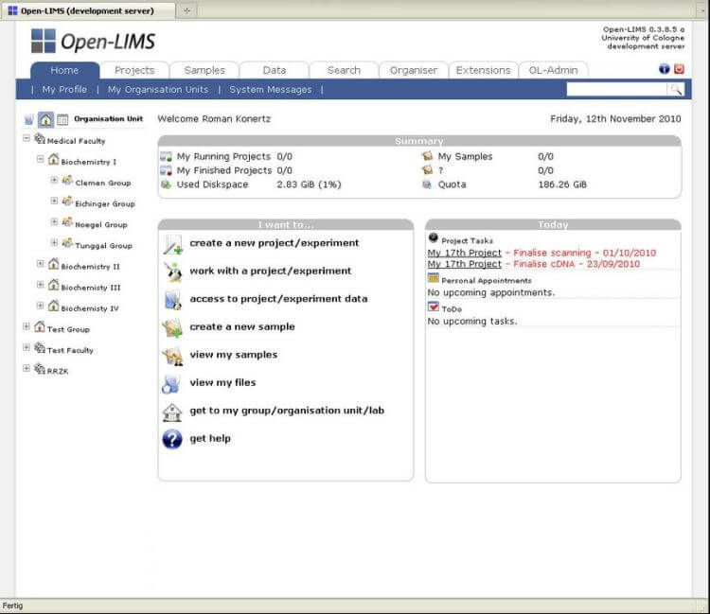Go to the Search tab
710x614 pixels.
[x=345, y=70]
